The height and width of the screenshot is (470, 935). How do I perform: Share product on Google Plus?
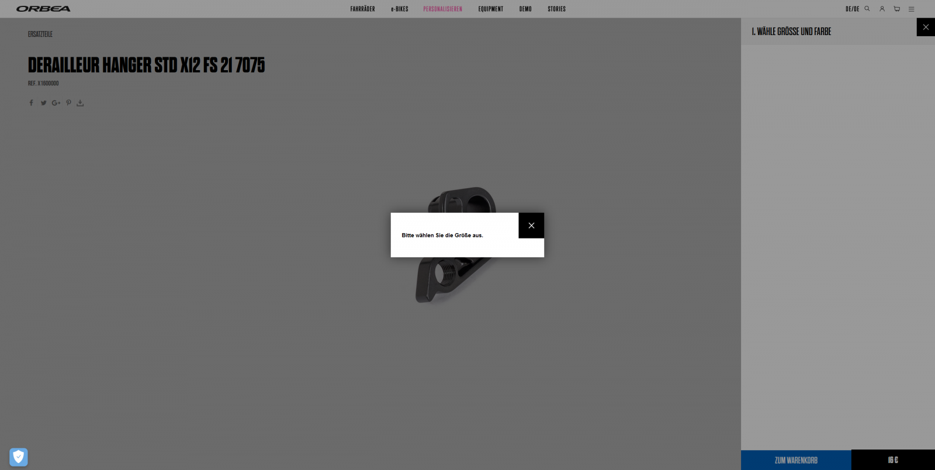click(x=56, y=103)
